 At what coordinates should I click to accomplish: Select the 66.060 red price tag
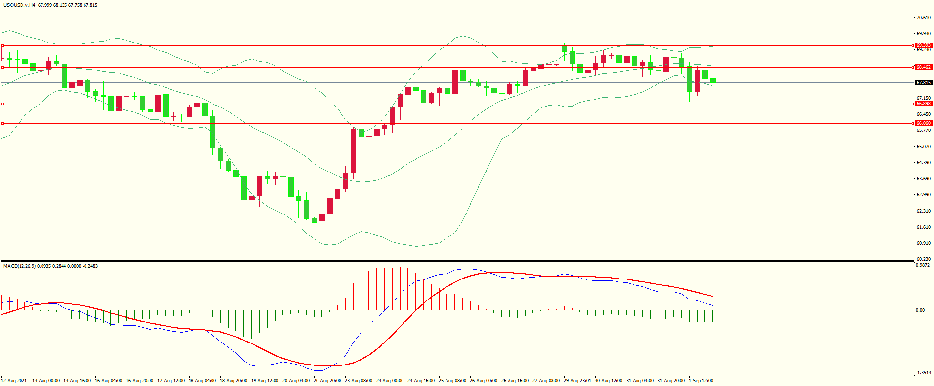[923, 123]
